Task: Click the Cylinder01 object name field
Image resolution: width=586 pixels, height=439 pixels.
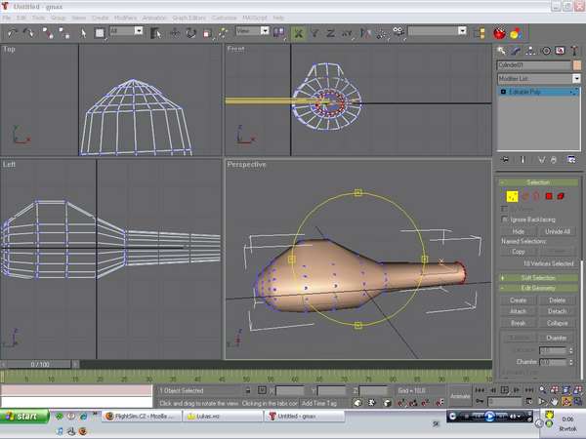Action: (533, 65)
